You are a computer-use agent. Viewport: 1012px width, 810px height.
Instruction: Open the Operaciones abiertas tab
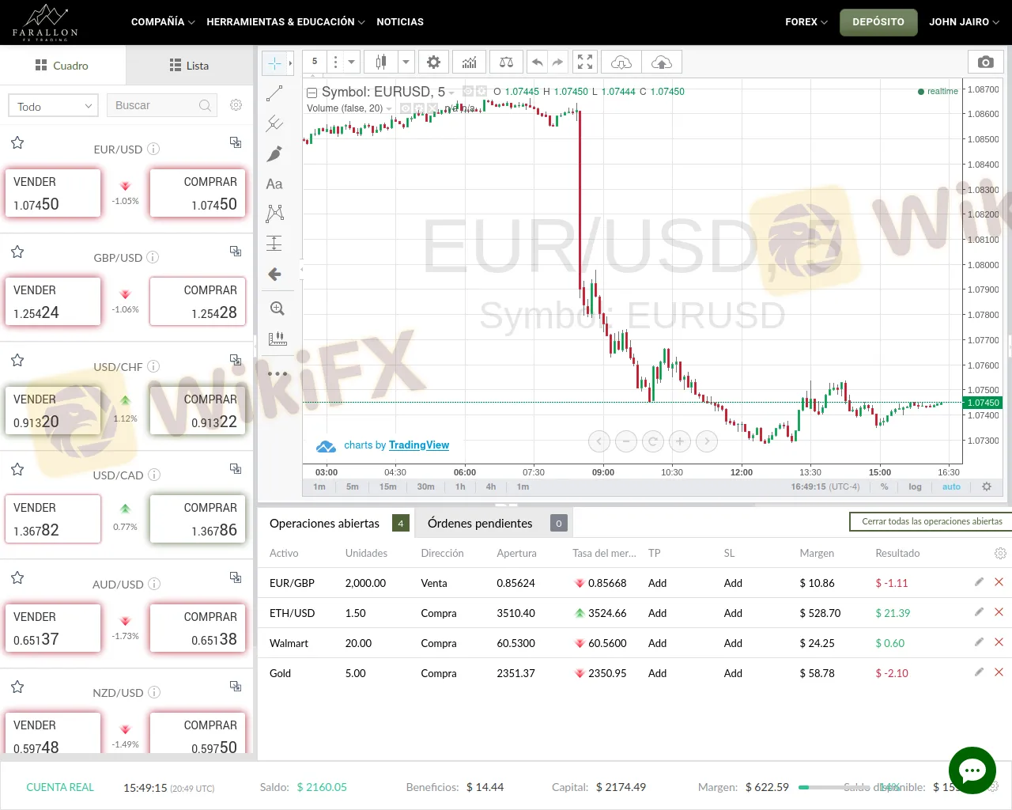pyautogui.click(x=338, y=523)
